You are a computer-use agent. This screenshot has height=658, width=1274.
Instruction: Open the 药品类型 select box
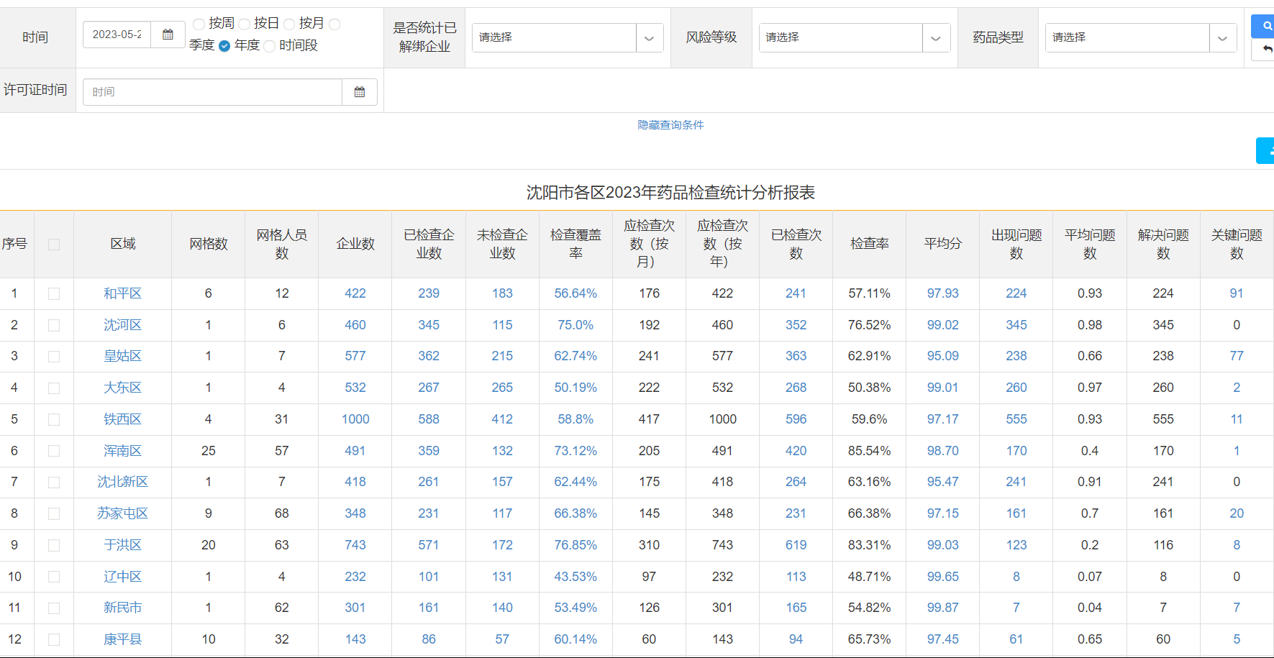click(1140, 38)
